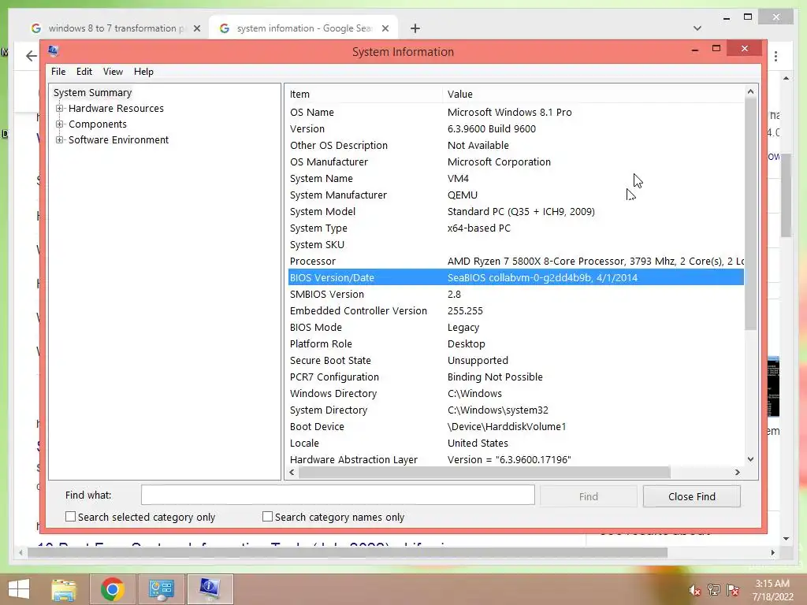This screenshot has width=807, height=605.
Task: Click horizontal scroll right arrow in details
Action: click(x=738, y=473)
